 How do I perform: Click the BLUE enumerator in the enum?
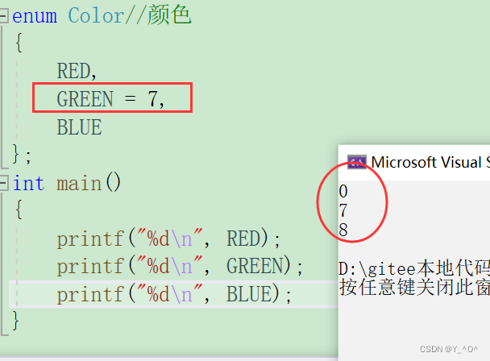[79, 127]
